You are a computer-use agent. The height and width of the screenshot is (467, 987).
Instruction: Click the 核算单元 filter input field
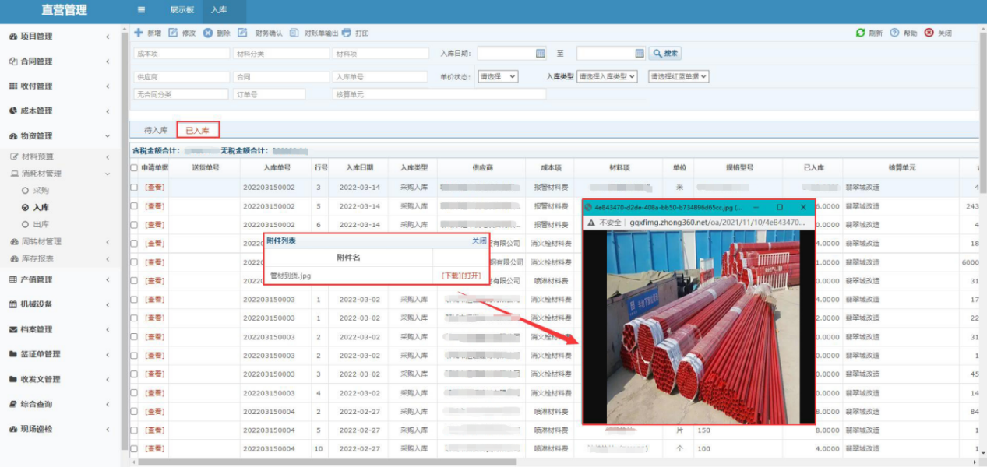(x=439, y=94)
